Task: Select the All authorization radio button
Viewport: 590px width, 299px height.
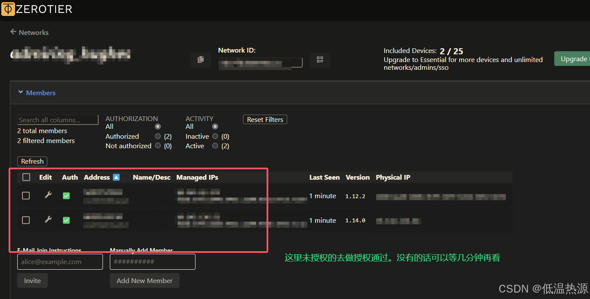Action: (x=158, y=126)
